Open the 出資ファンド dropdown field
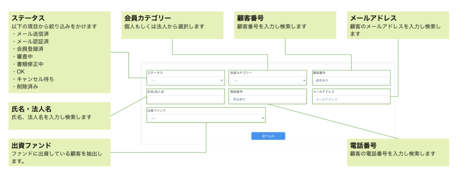This screenshot has height=185, width=461. click(x=206, y=118)
